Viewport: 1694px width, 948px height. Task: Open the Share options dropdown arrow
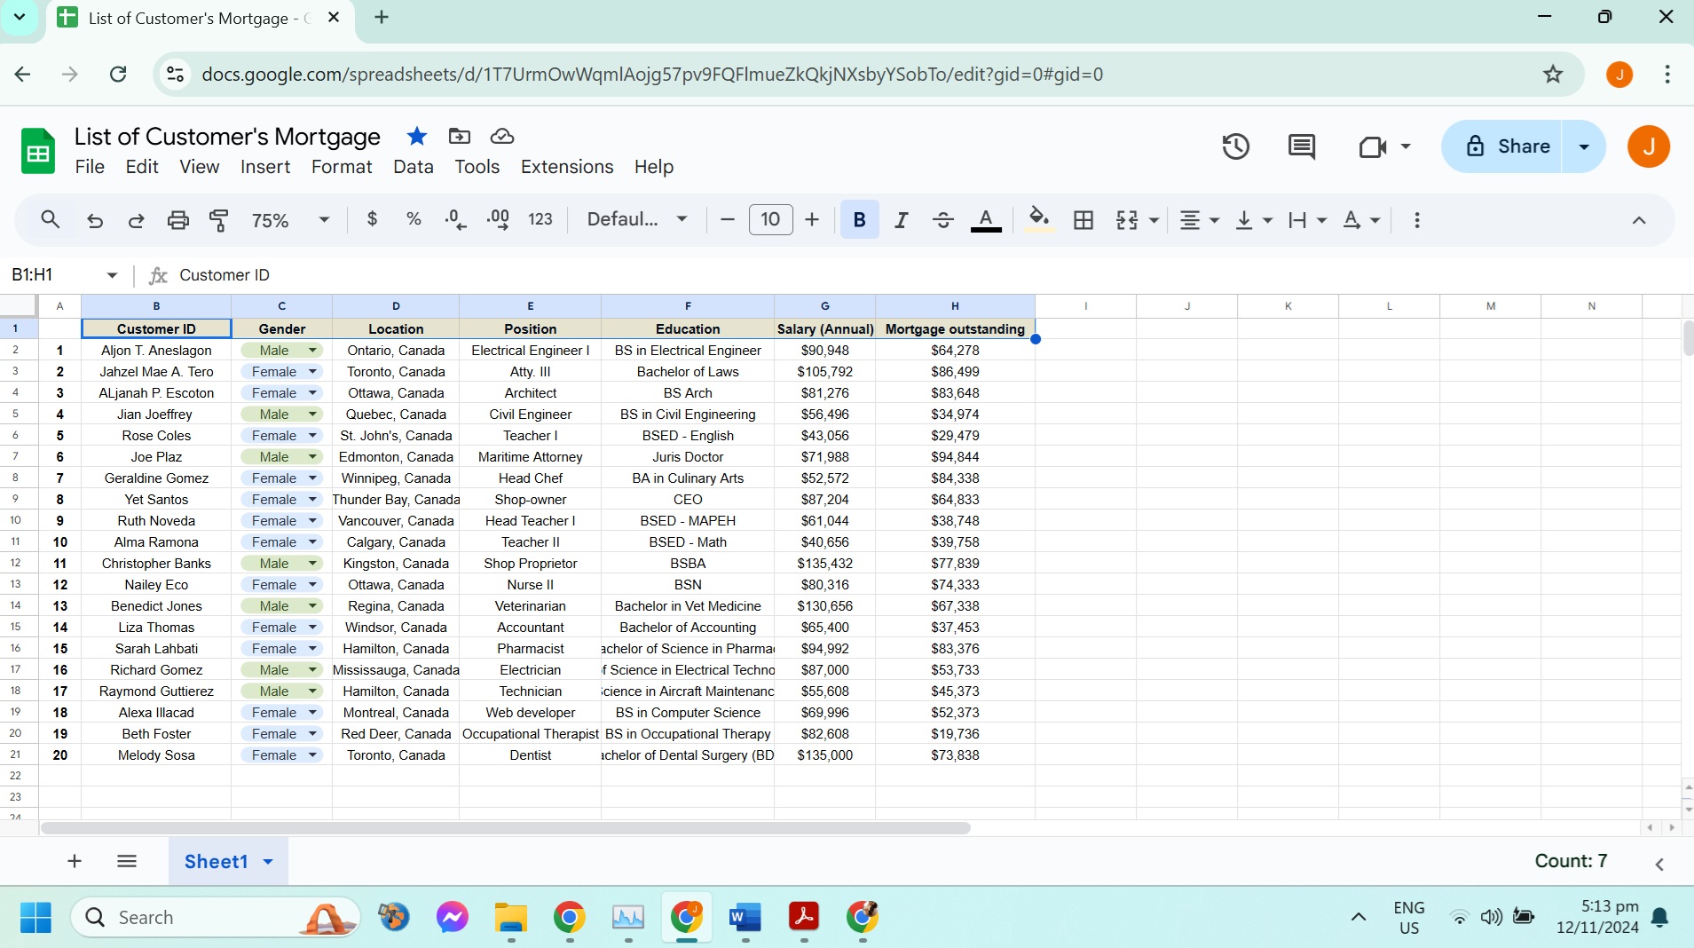pos(1584,146)
